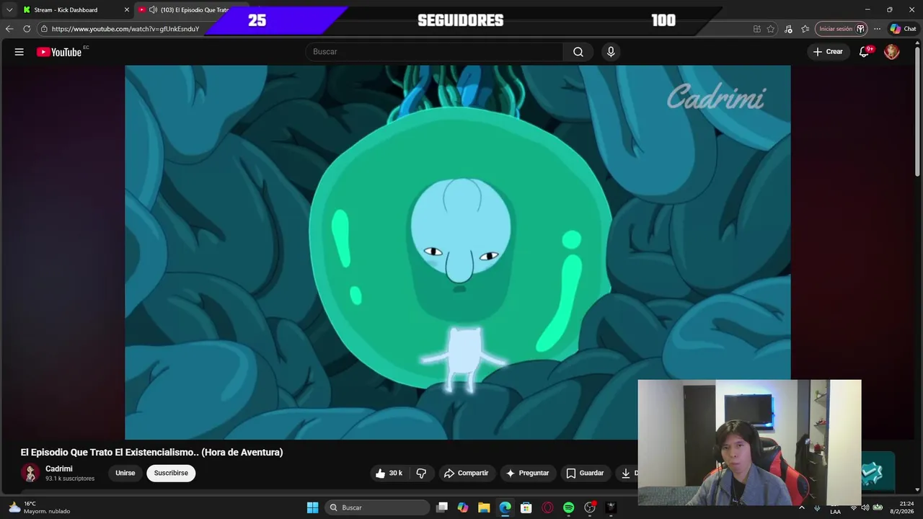Share the video via Compartir
923x519 pixels.
[467, 474]
